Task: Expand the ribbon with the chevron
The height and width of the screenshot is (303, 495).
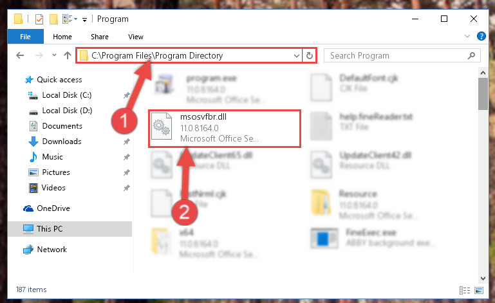Action: point(467,36)
